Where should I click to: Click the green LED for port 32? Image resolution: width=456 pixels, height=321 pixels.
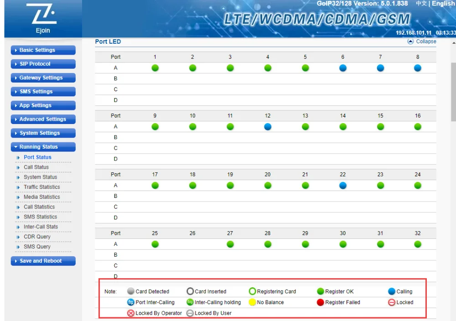click(418, 244)
